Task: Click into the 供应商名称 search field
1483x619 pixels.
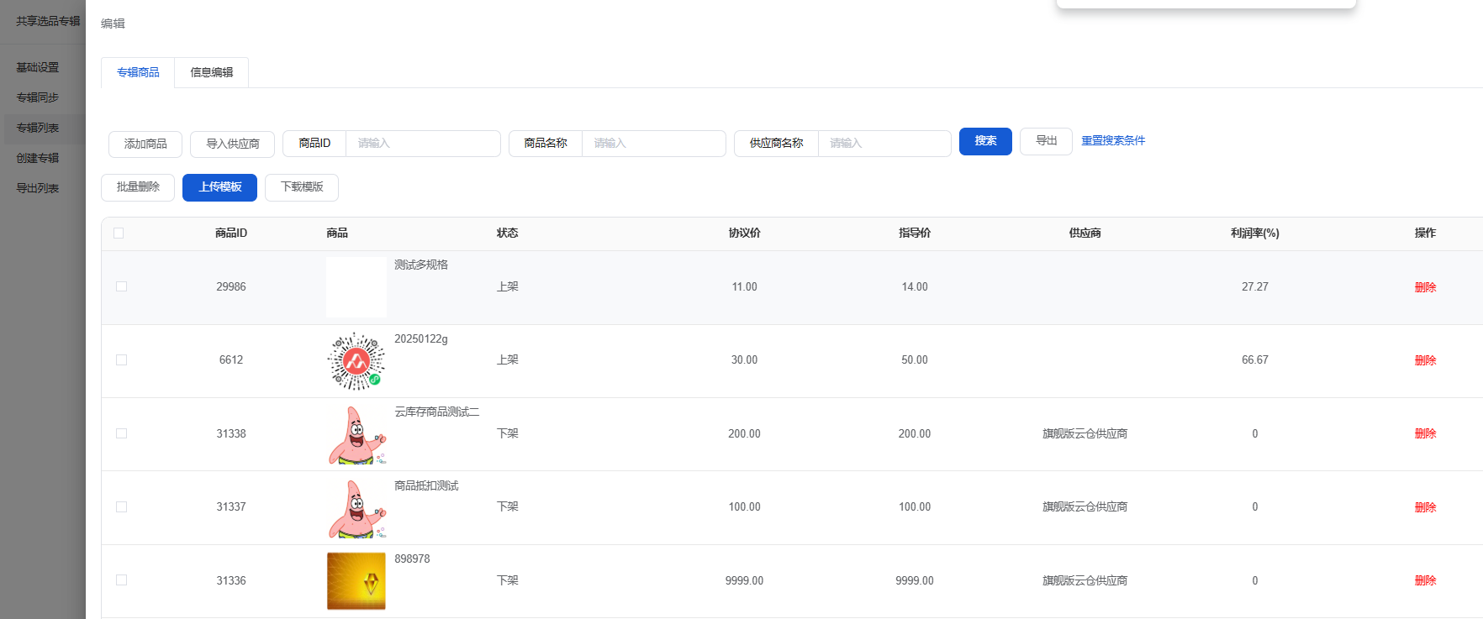Action: pyautogui.click(x=884, y=144)
